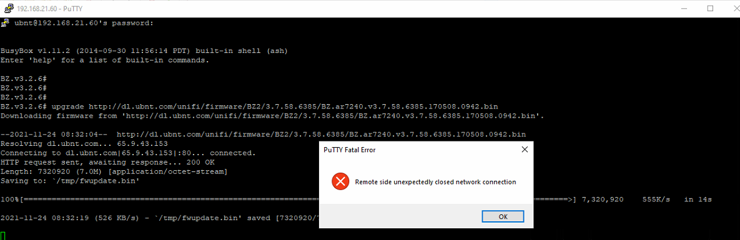The image size is (740, 240).
Task: Click the 'Enter help for a list' line
Action: tap(105, 60)
